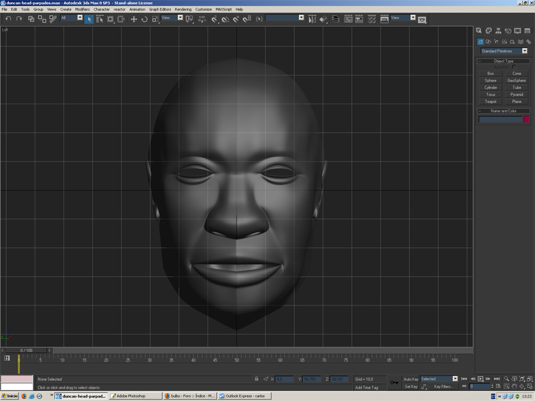This screenshot has height=401, width=535.
Task: Select the Lights category icon
Action: pyautogui.click(x=496, y=41)
